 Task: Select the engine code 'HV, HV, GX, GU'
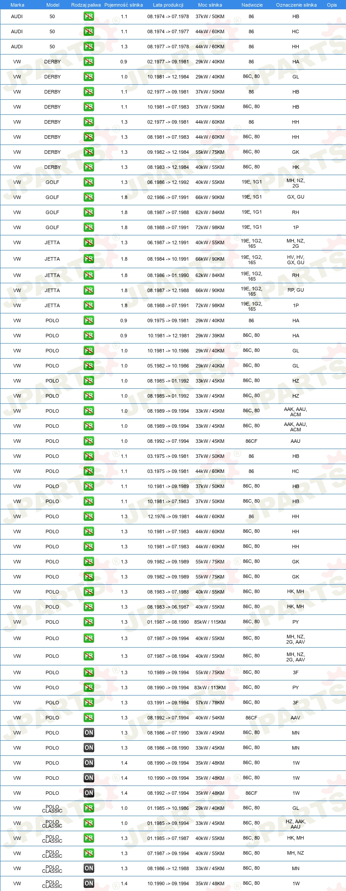[296, 260]
